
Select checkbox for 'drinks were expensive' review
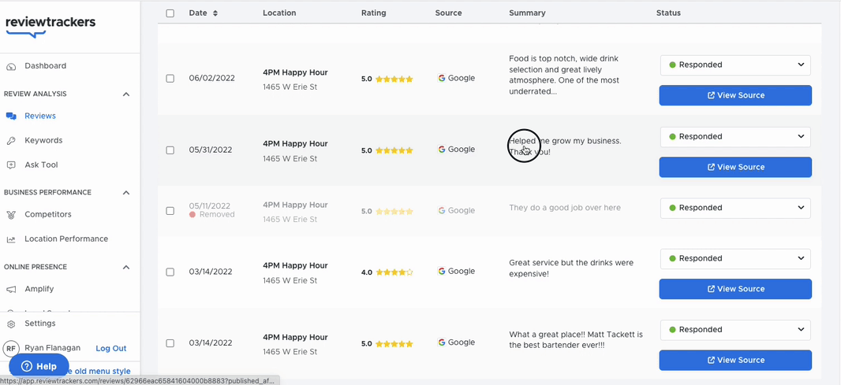(170, 272)
